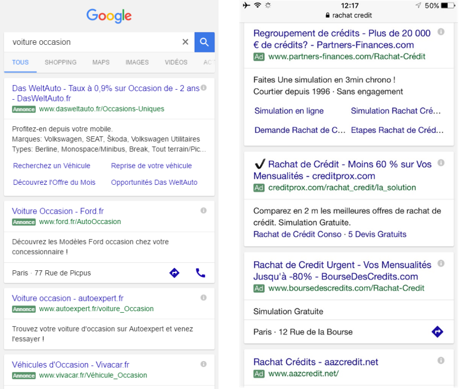
Task: Open info icon for BourseDesCredits ad
Action: pyautogui.click(x=441, y=263)
